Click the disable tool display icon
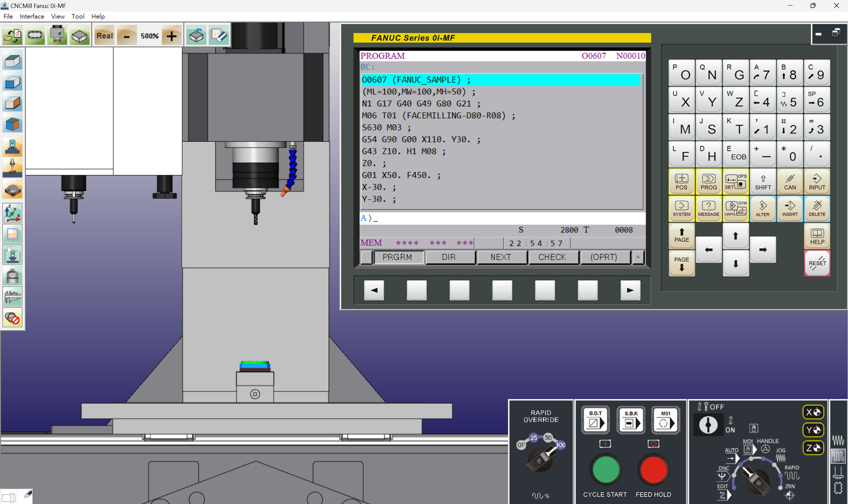 13,318
